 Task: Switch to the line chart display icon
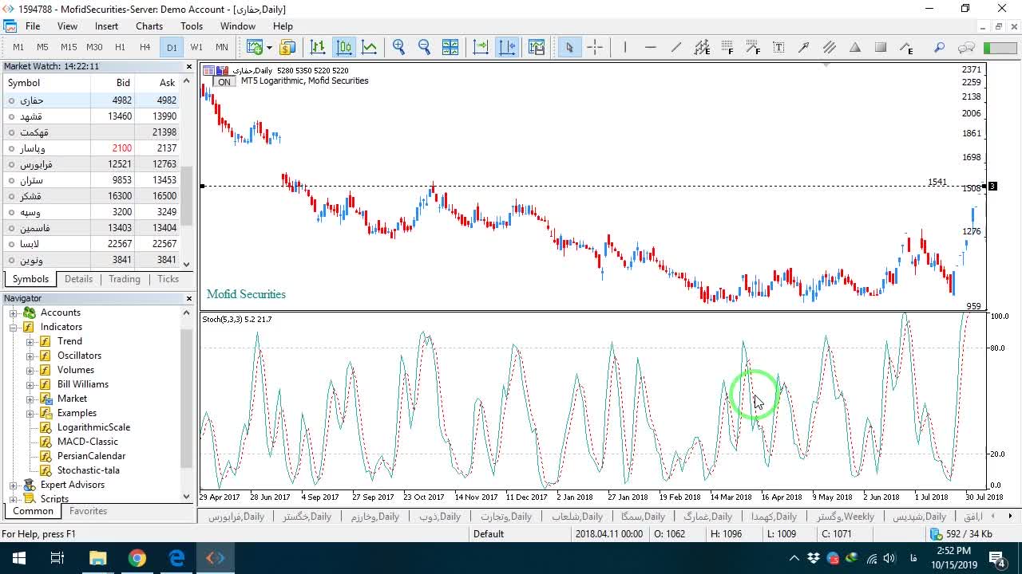point(369,47)
